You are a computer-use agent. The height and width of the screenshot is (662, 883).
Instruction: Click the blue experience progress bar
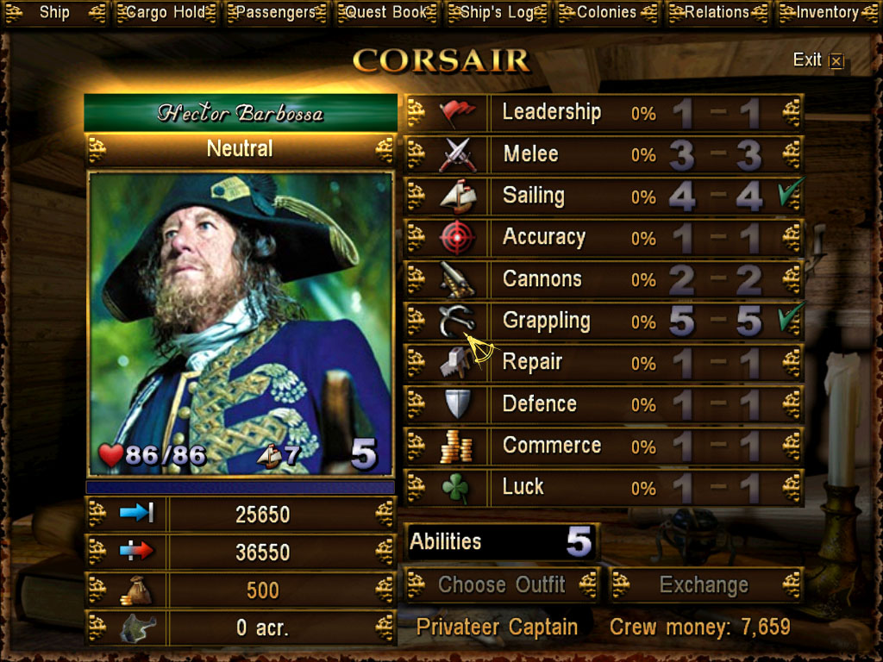[x=241, y=486]
